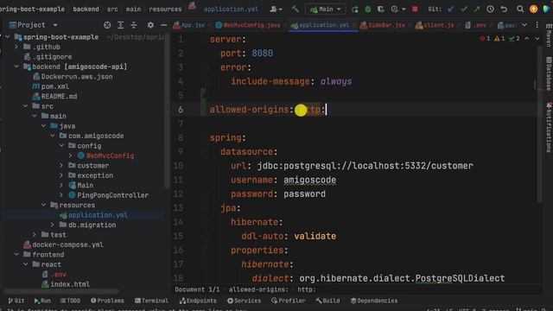The height and width of the screenshot is (311, 553).
Task: Open the Main run configuration dropdown
Action: [325, 10]
